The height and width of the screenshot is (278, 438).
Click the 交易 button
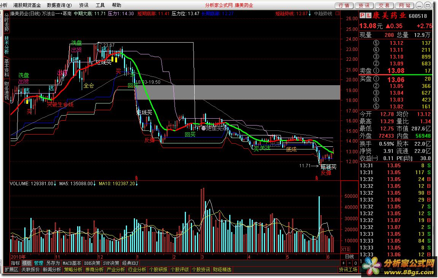(x=384, y=5)
